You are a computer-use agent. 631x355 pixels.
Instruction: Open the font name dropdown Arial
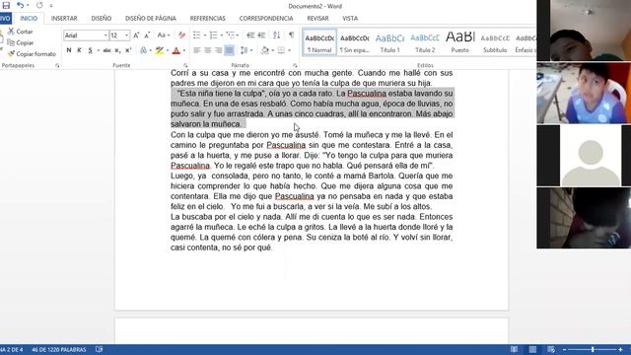[105, 35]
